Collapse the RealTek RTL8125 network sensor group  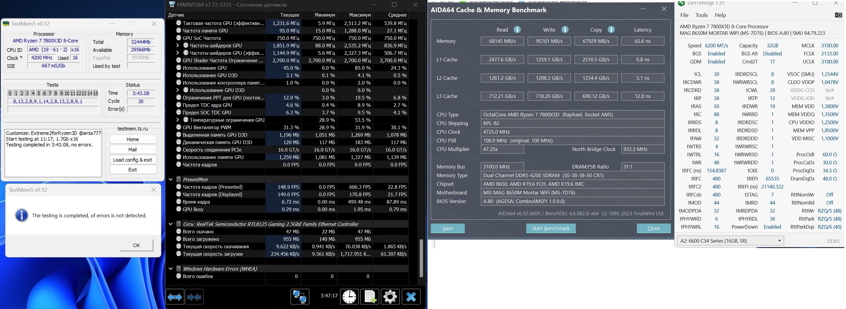(171, 224)
